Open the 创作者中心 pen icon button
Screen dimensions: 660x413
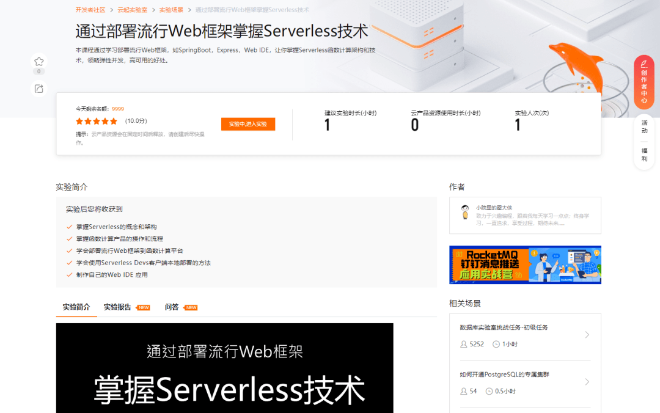point(644,64)
